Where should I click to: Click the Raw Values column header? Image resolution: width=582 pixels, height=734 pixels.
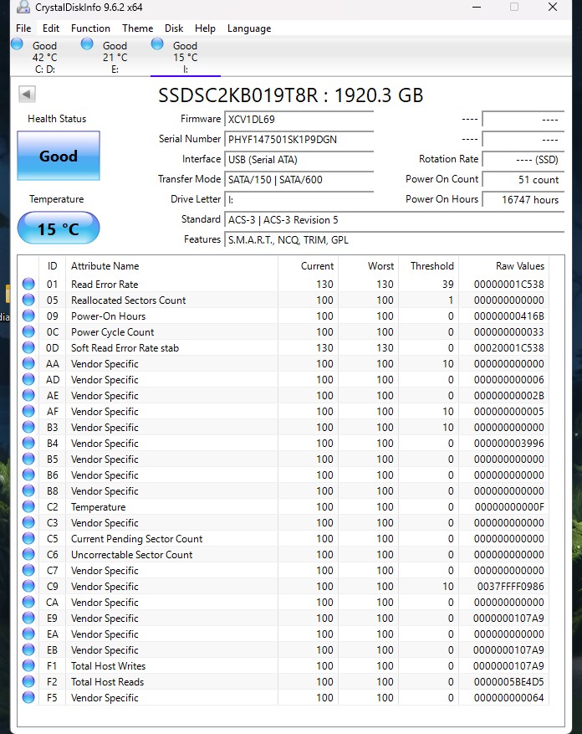tap(504, 266)
